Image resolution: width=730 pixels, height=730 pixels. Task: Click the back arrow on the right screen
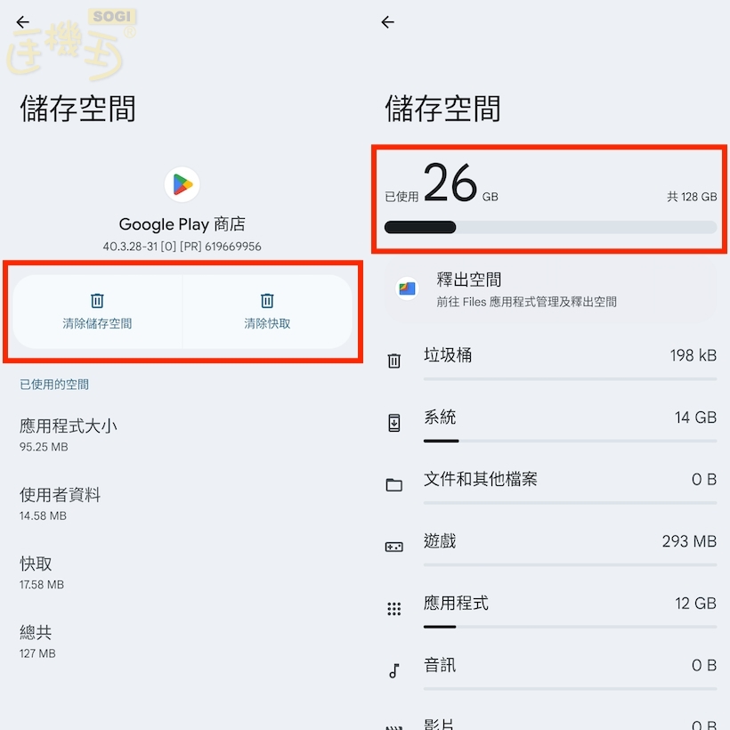tap(387, 21)
